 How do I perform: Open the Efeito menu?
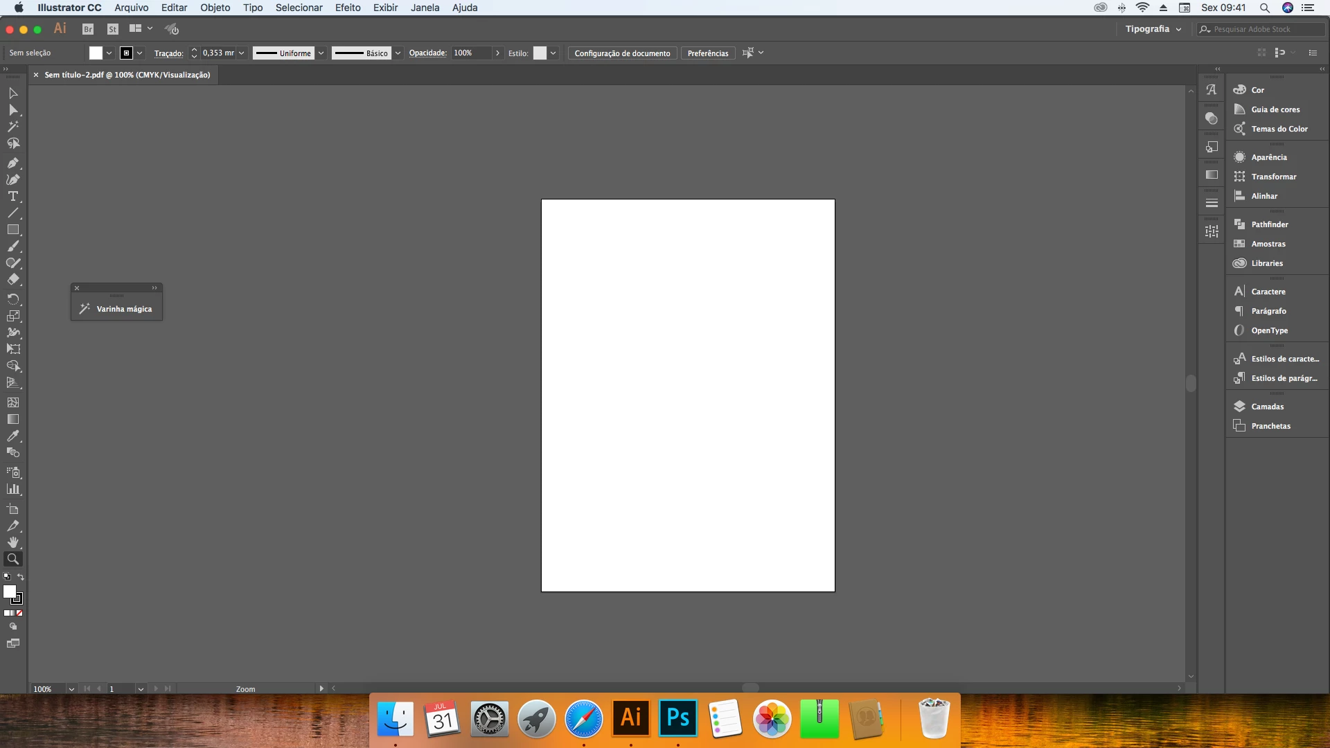pos(348,8)
